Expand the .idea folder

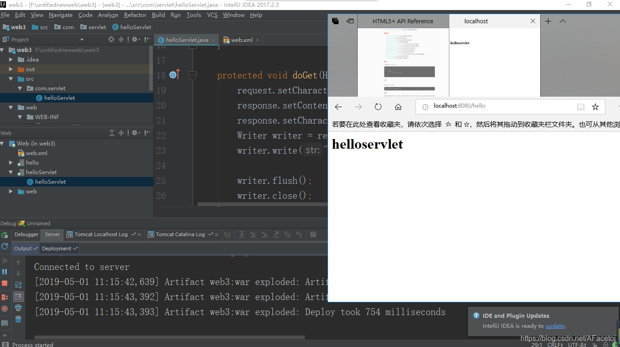click(11, 60)
